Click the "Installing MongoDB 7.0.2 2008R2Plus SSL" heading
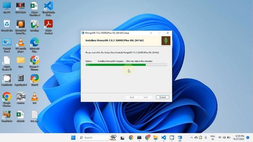253x142 pixels. (114, 40)
